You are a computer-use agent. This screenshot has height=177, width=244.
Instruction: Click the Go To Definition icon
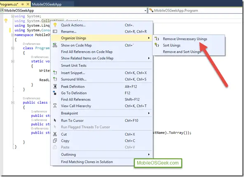coord(55,93)
